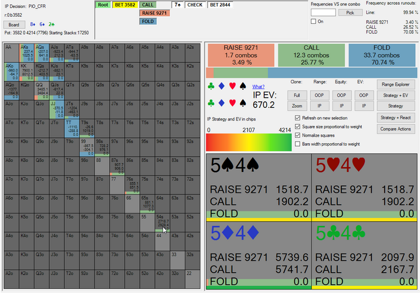Click the 8♦ board card

click(32, 25)
